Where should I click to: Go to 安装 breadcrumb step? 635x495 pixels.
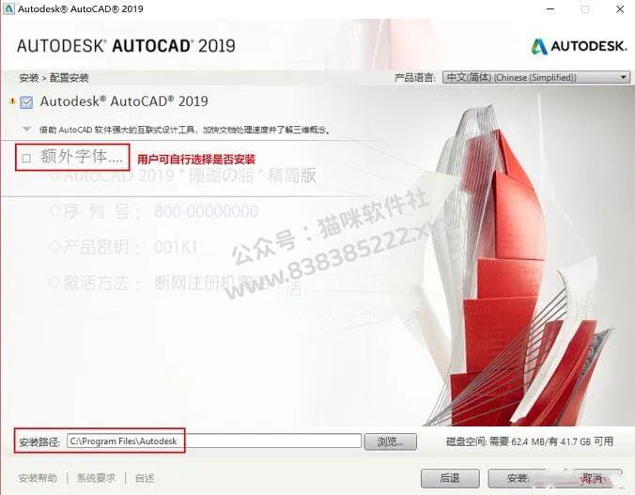[29, 77]
